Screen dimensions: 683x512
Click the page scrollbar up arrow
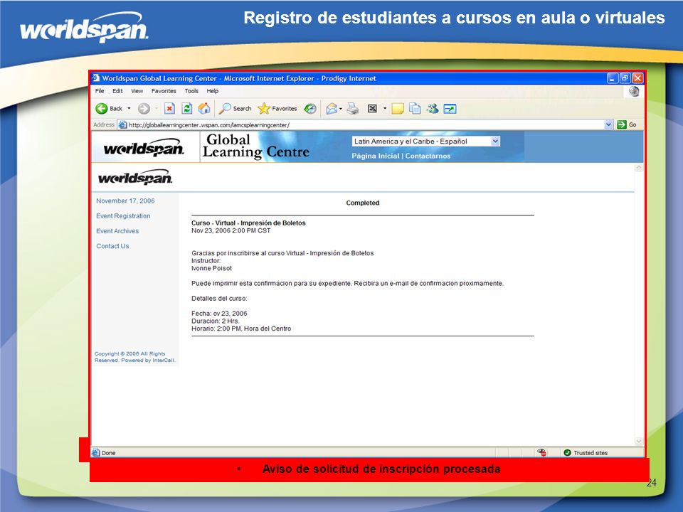639,168
